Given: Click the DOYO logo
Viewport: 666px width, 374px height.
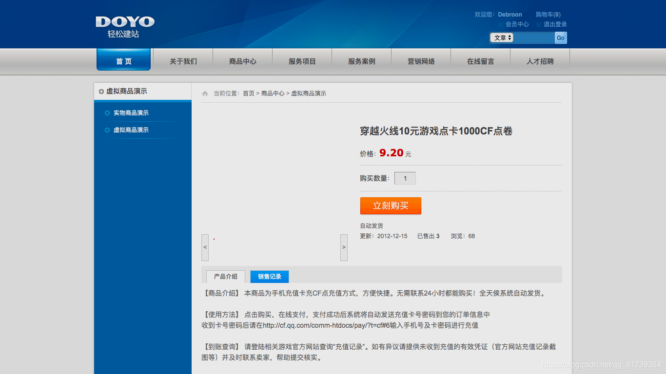Looking at the screenshot, I should pyautogui.click(x=125, y=21).
